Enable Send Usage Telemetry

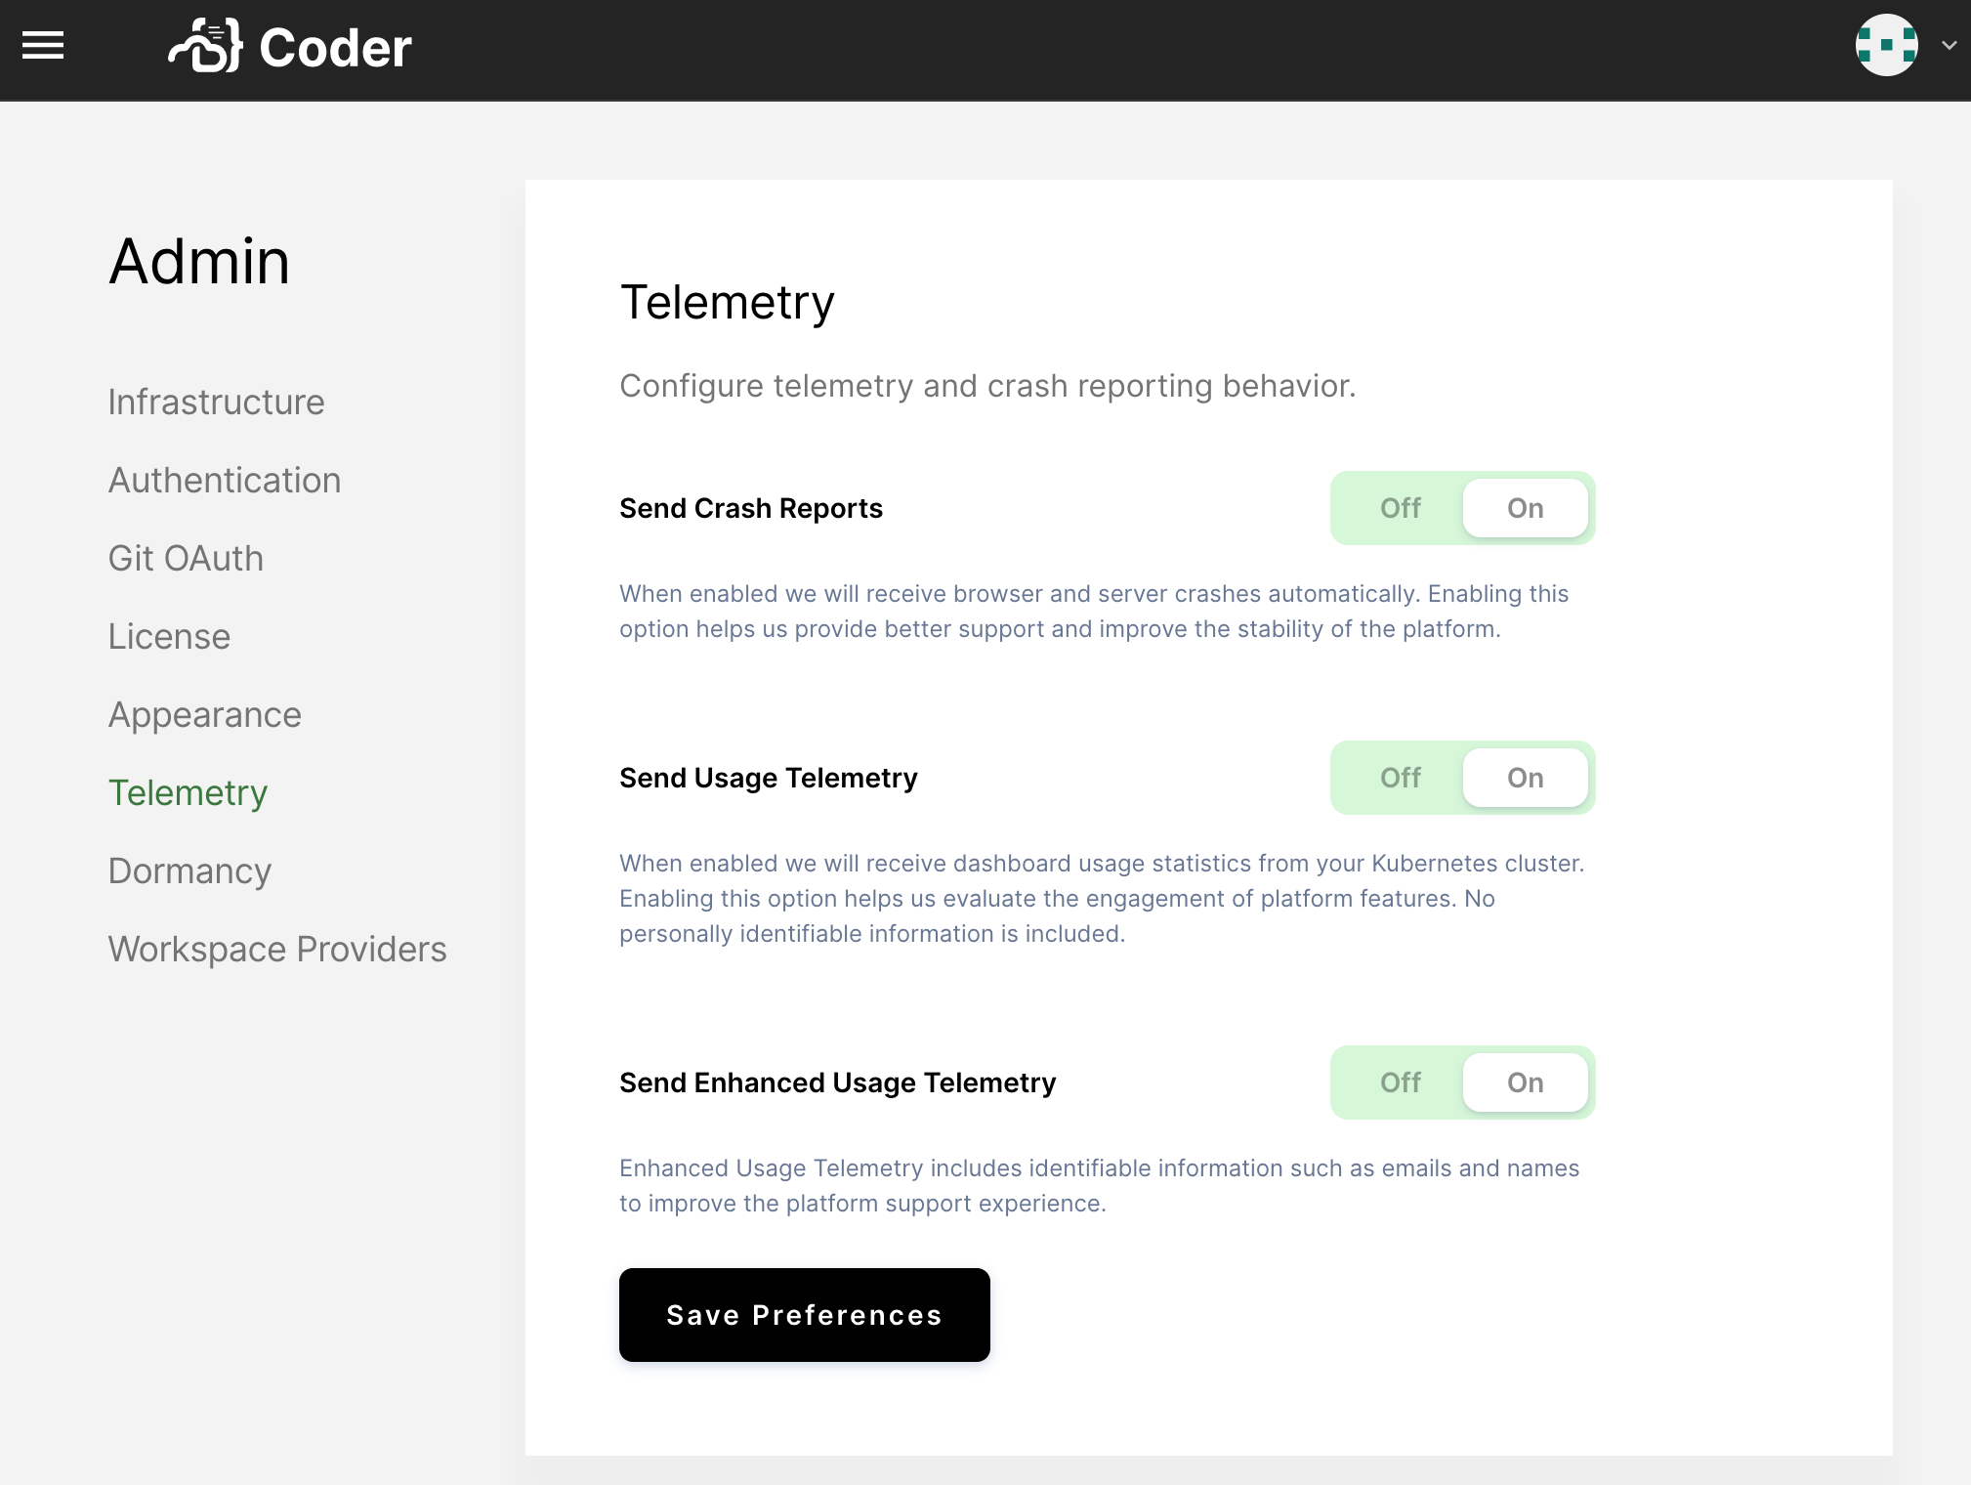click(1524, 778)
